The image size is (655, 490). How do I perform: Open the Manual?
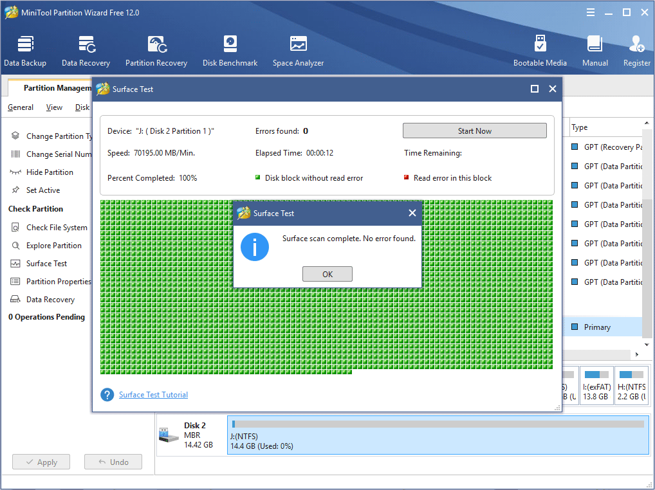tap(595, 51)
